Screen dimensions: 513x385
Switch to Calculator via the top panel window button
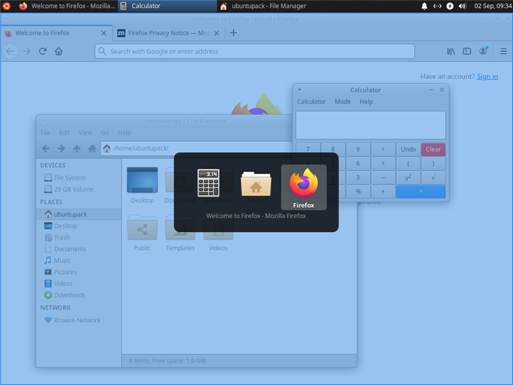click(x=167, y=6)
